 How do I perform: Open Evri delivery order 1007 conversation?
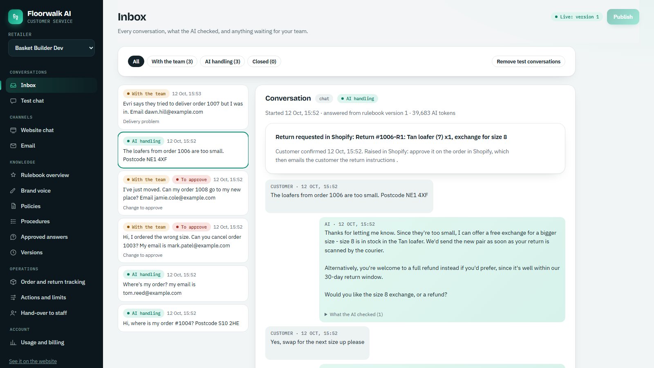coord(183,107)
